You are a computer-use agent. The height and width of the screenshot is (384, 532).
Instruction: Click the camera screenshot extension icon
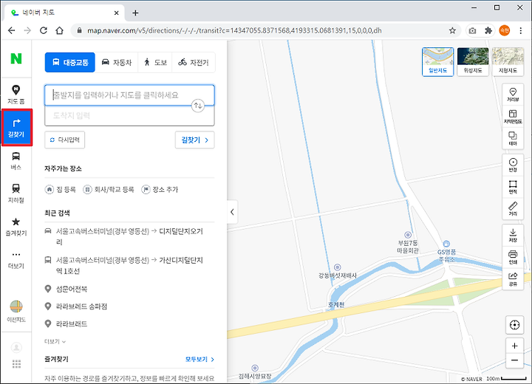click(472, 30)
